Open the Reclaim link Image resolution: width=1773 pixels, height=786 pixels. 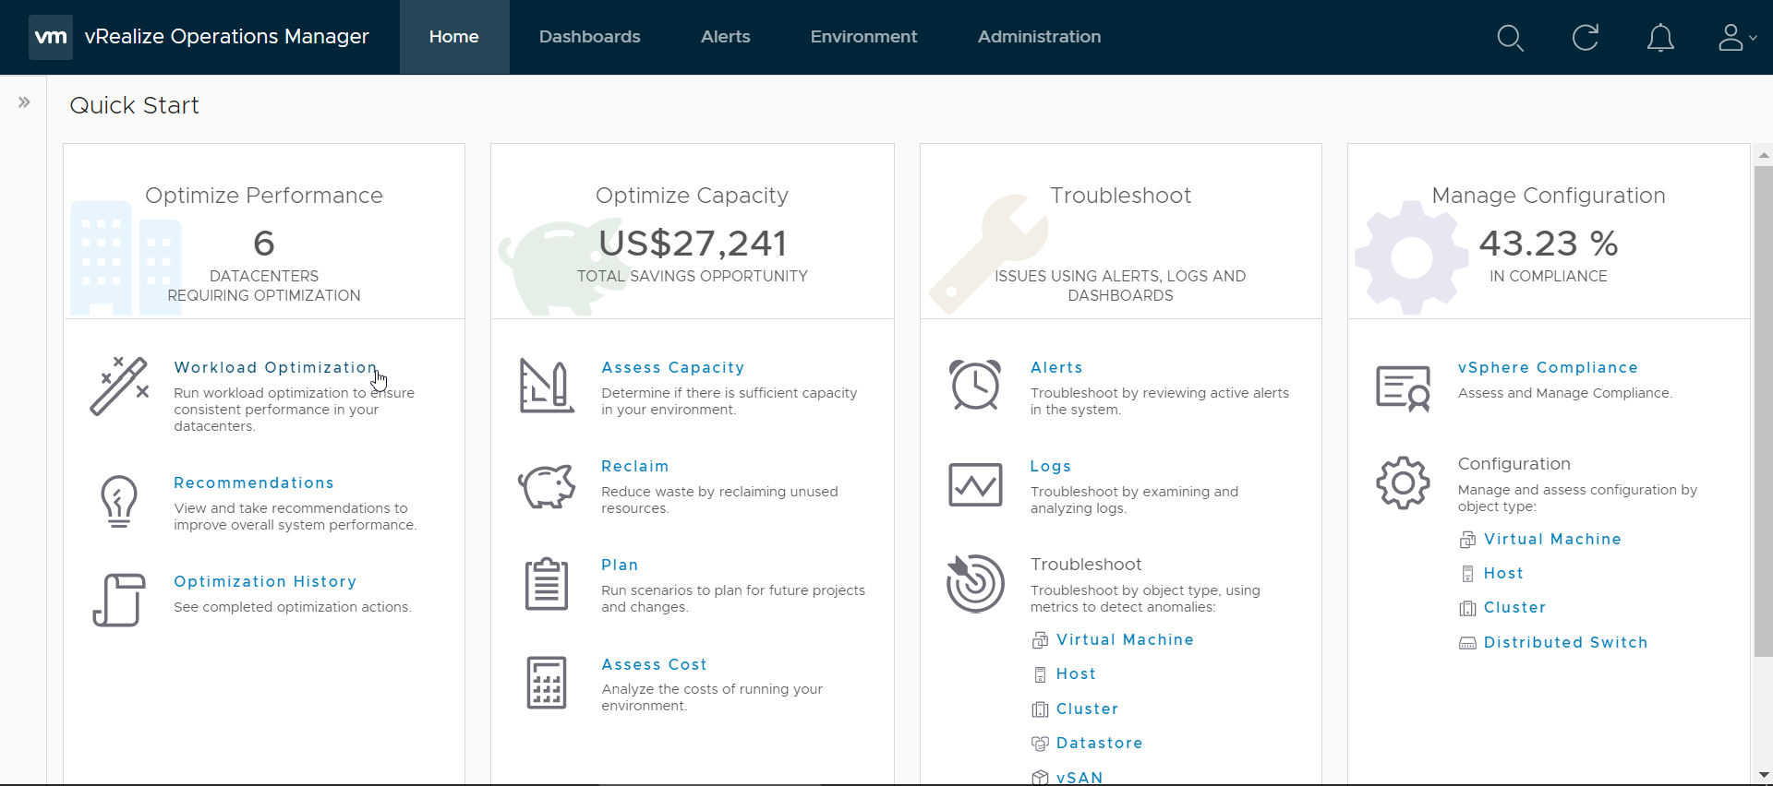(x=635, y=466)
